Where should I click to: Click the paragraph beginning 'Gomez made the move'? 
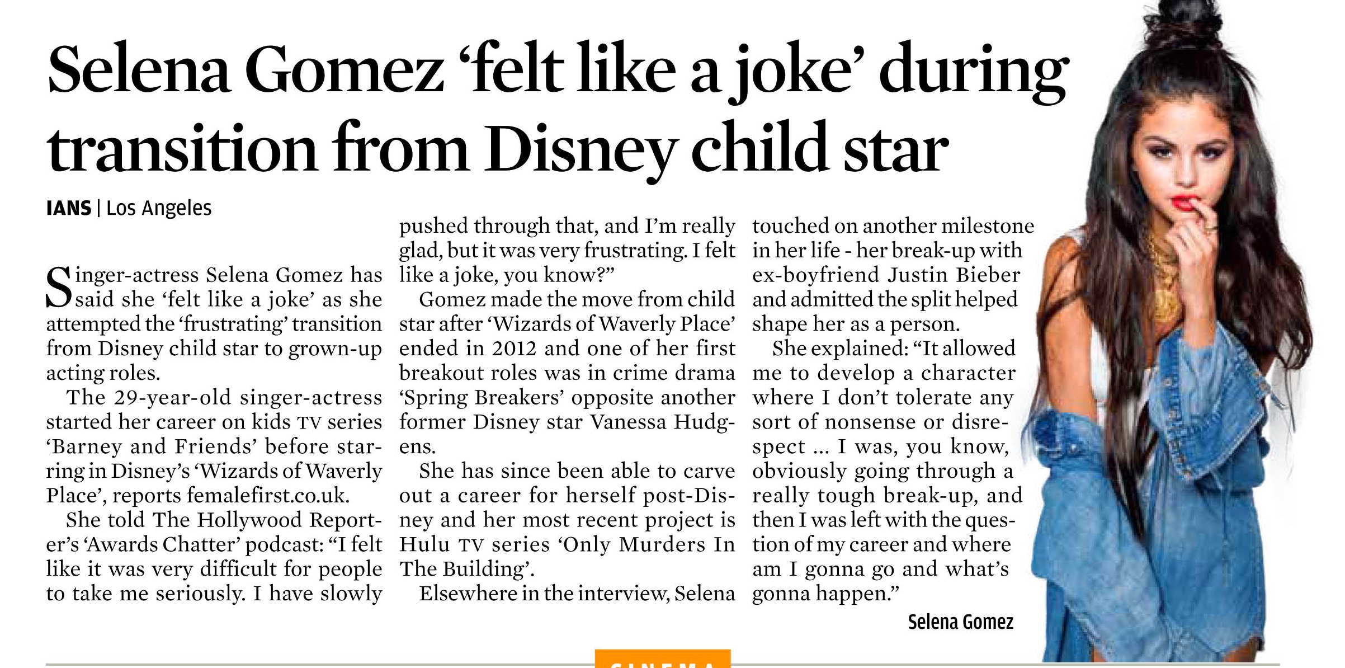[567, 373]
